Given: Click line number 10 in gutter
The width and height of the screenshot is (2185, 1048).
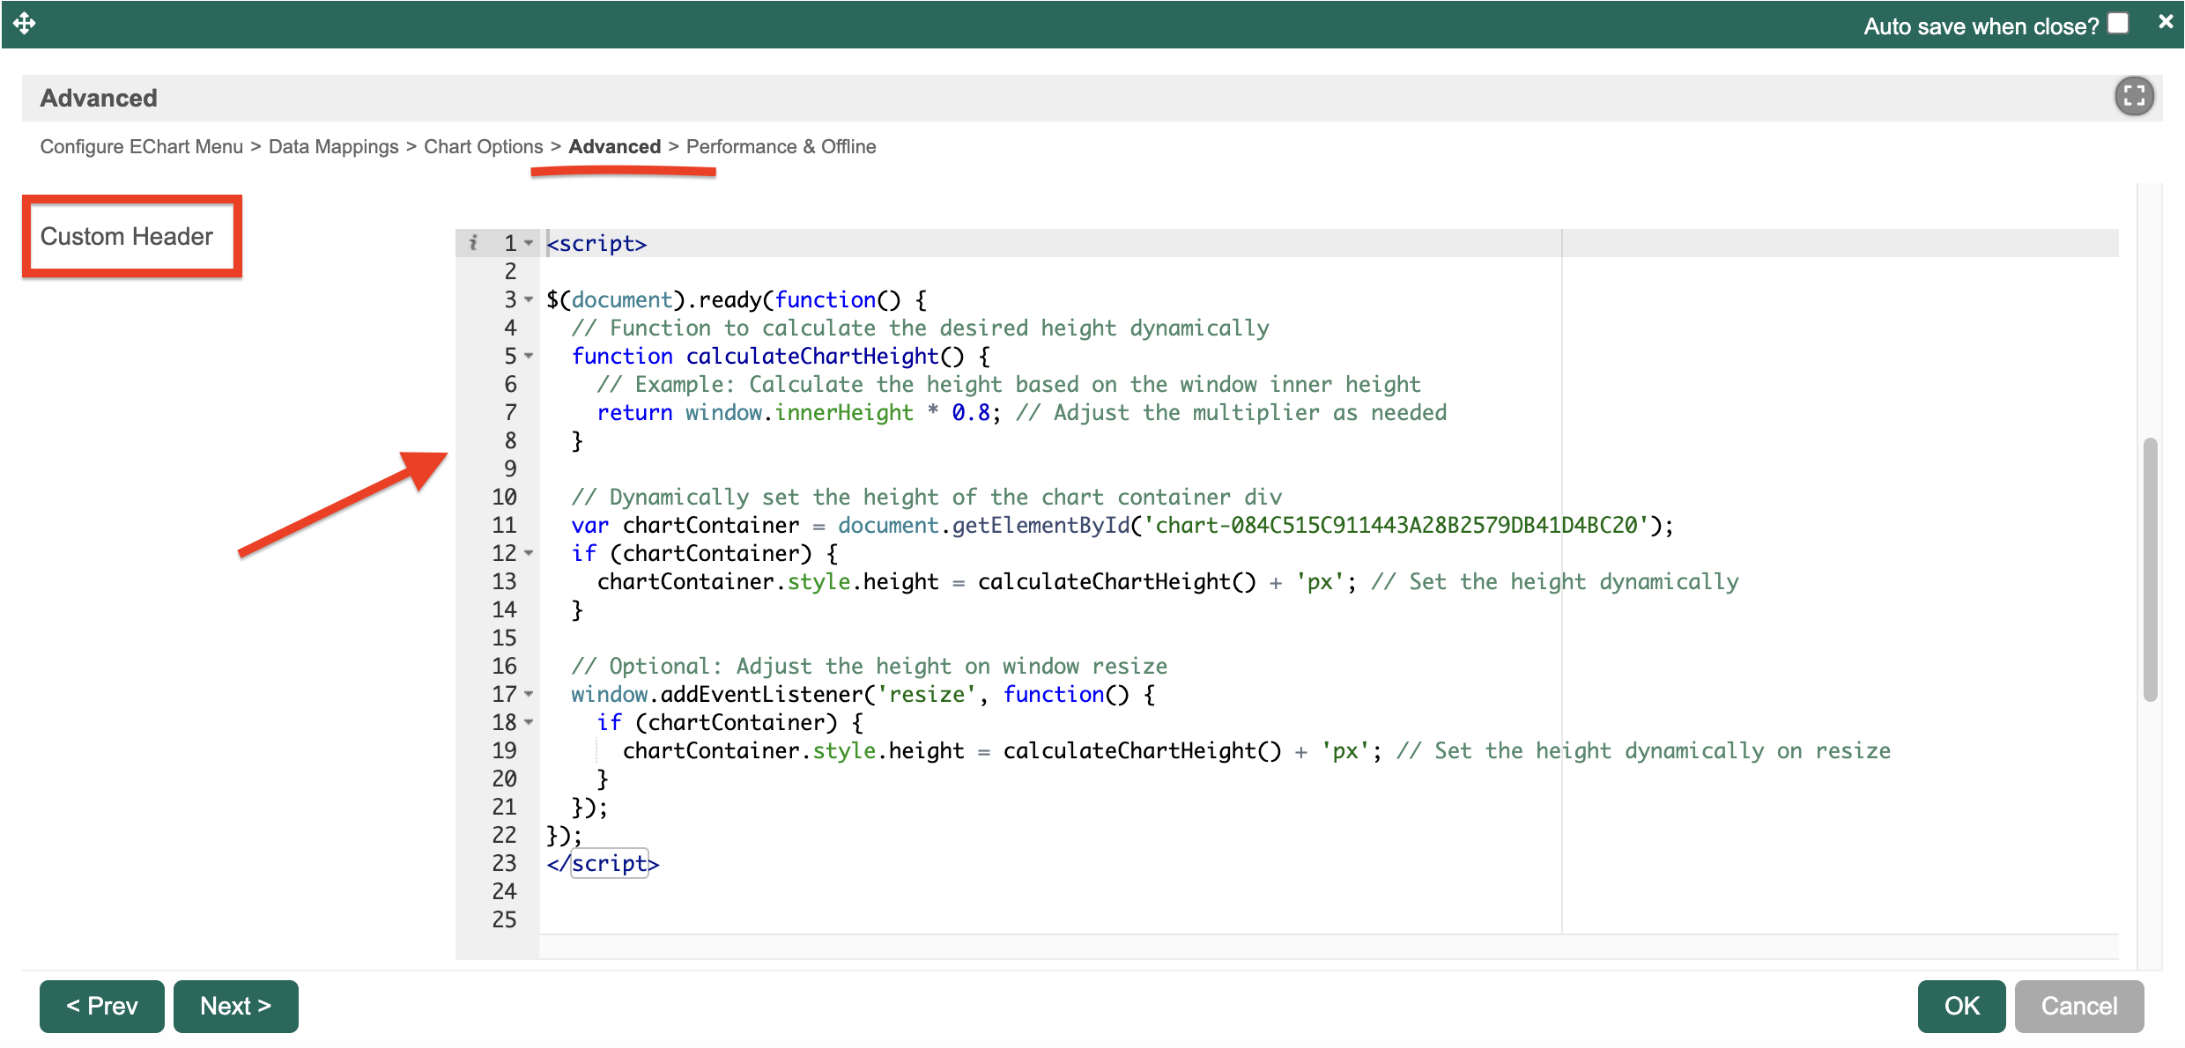Looking at the screenshot, I should pyautogui.click(x=504, y=497).
